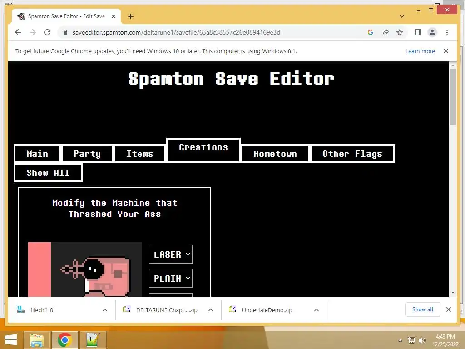This screenshot has height=349, width=465.
Task: Close the Spamton Save Editor tab
Action: (x=114, y=16)
